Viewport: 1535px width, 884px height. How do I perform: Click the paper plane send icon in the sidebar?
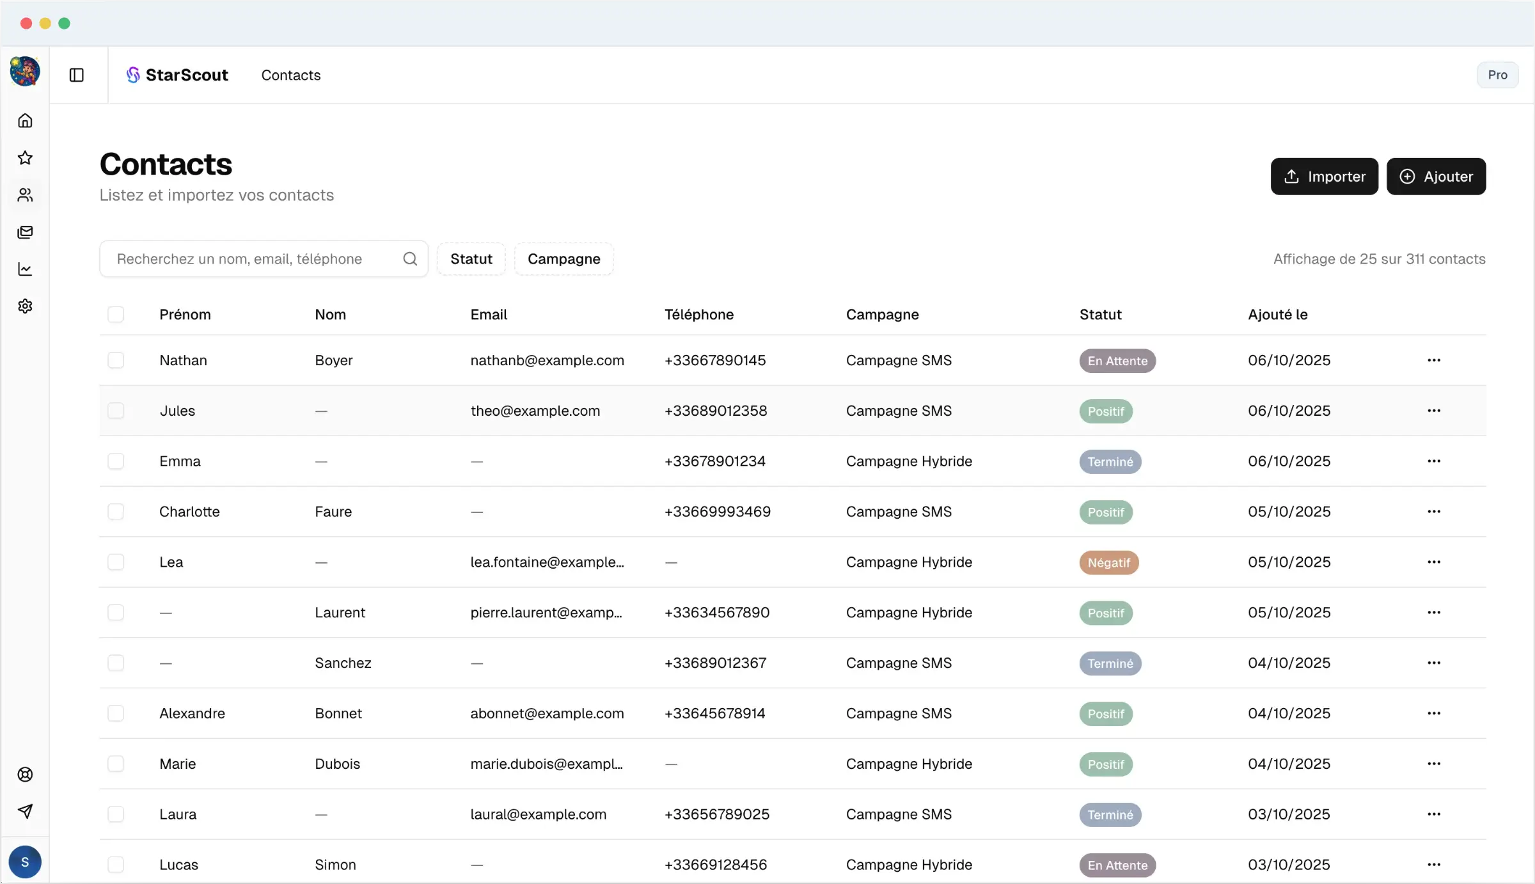tap(25, 811)
